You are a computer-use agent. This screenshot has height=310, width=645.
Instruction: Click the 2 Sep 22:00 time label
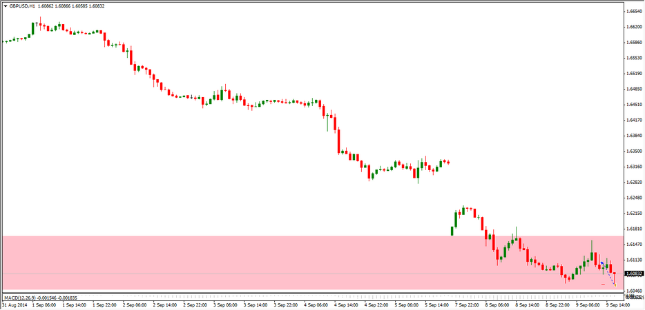194,304
